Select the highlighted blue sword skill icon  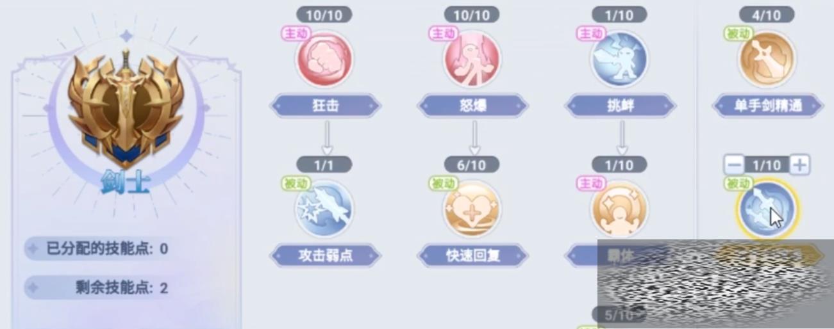point(767,210)
